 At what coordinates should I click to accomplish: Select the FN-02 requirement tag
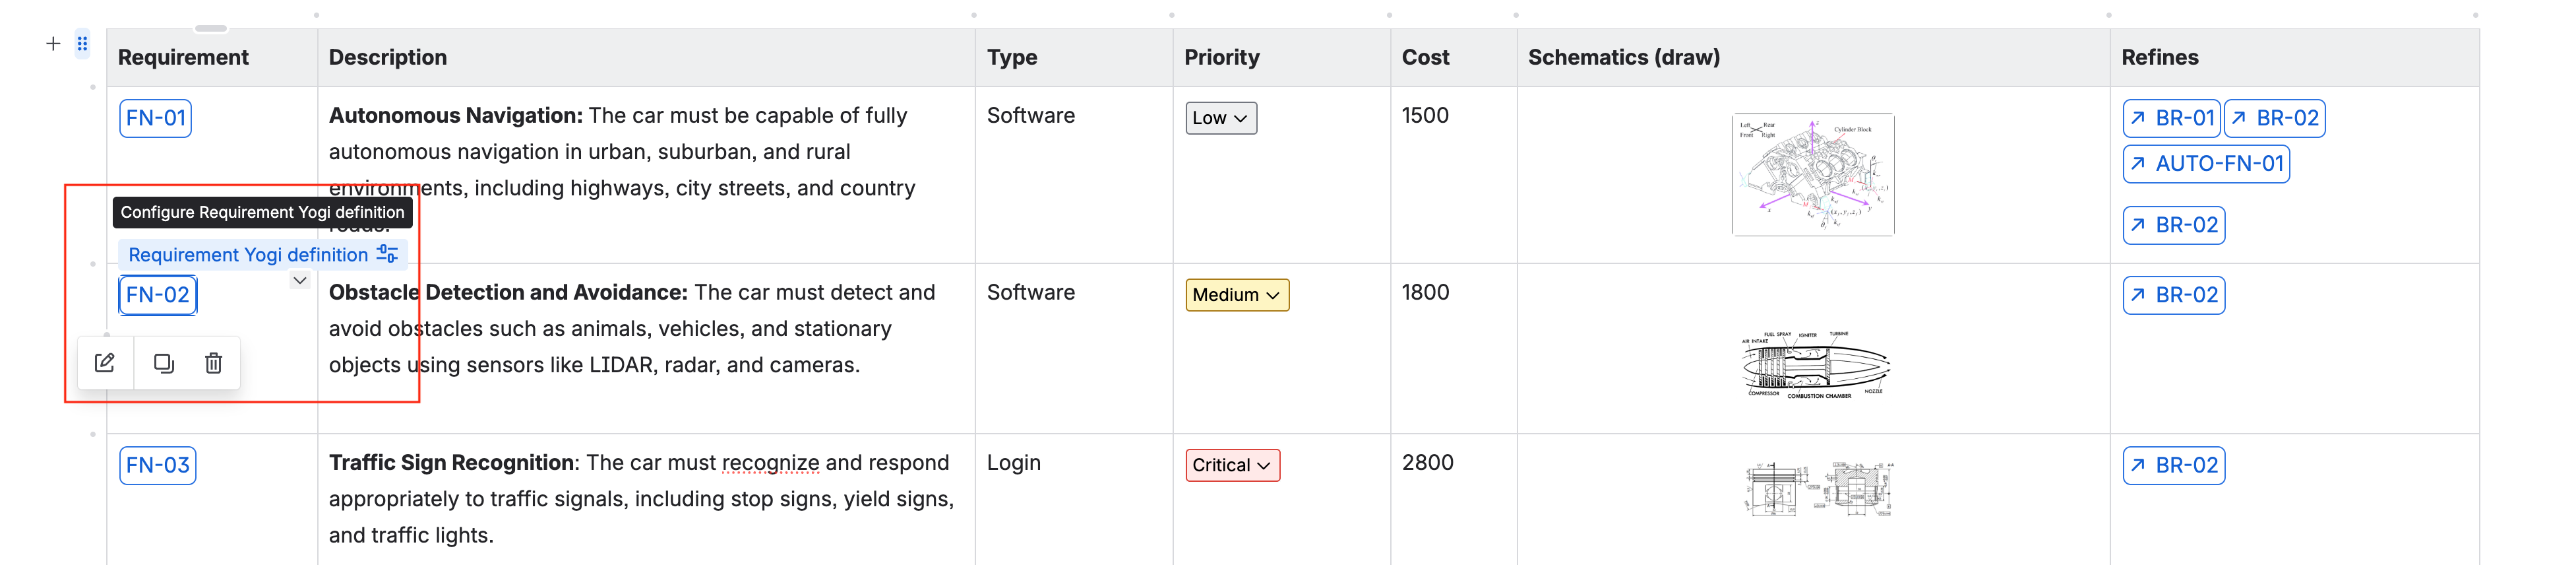tap(157, 295)
